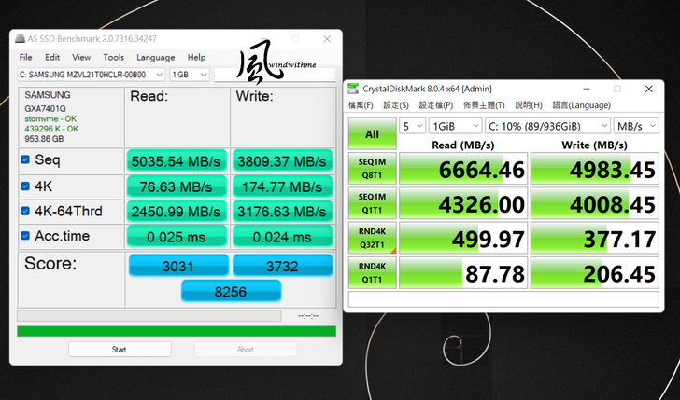Maximize the CrystalDiskMark window
Image resolution: width=680 pixels, height=400 pixels.
[617, 89]
